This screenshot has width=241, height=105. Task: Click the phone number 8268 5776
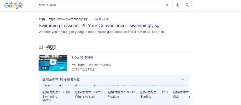click(x=101, y=19)
